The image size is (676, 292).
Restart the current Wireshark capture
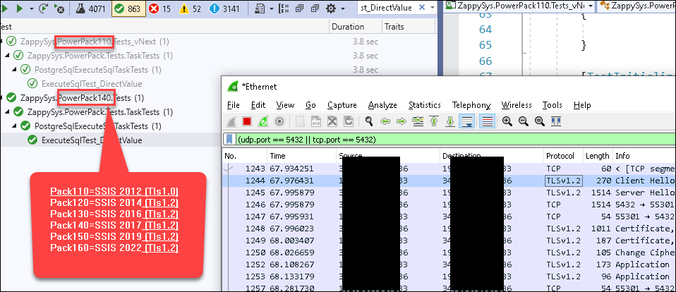click(263, 121)
